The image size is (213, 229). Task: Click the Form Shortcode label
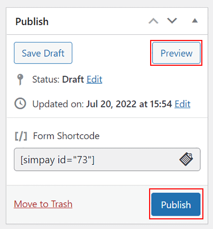pyautogui.click(x=66, y=136)
